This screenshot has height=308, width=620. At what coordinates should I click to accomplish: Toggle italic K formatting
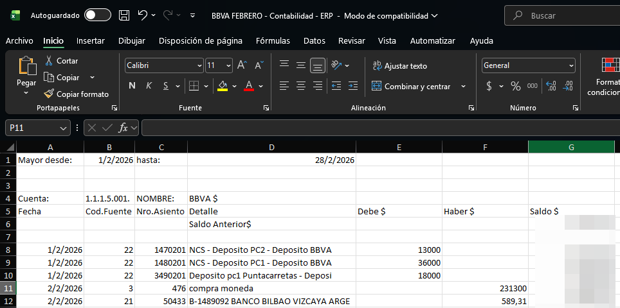tap(149, 86)
